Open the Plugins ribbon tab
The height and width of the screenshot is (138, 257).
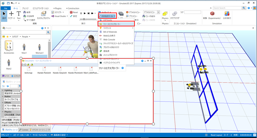58,8
